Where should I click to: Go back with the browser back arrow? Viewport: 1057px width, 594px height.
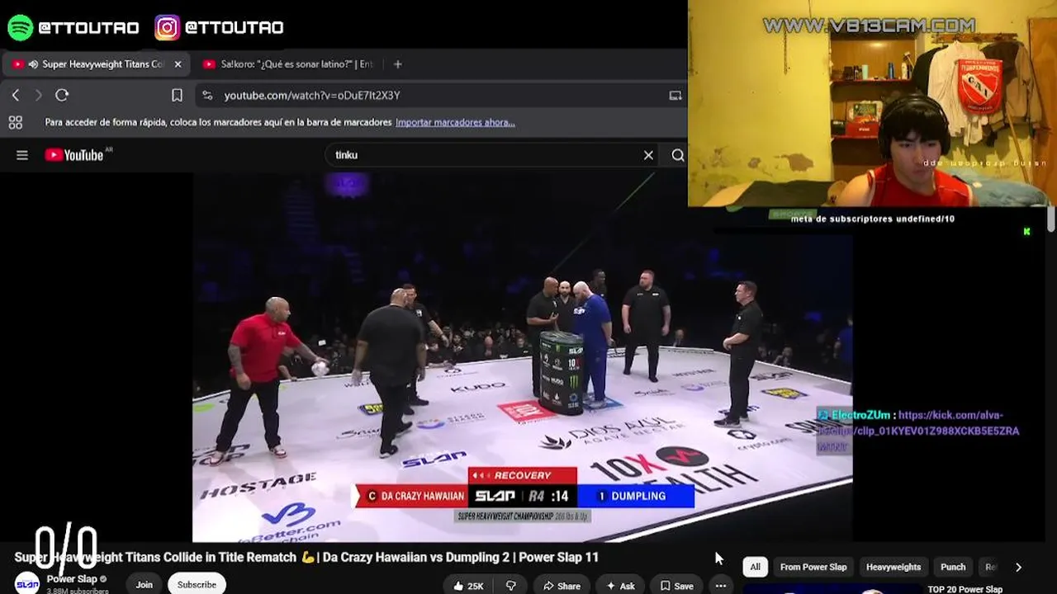coord(16,96)
